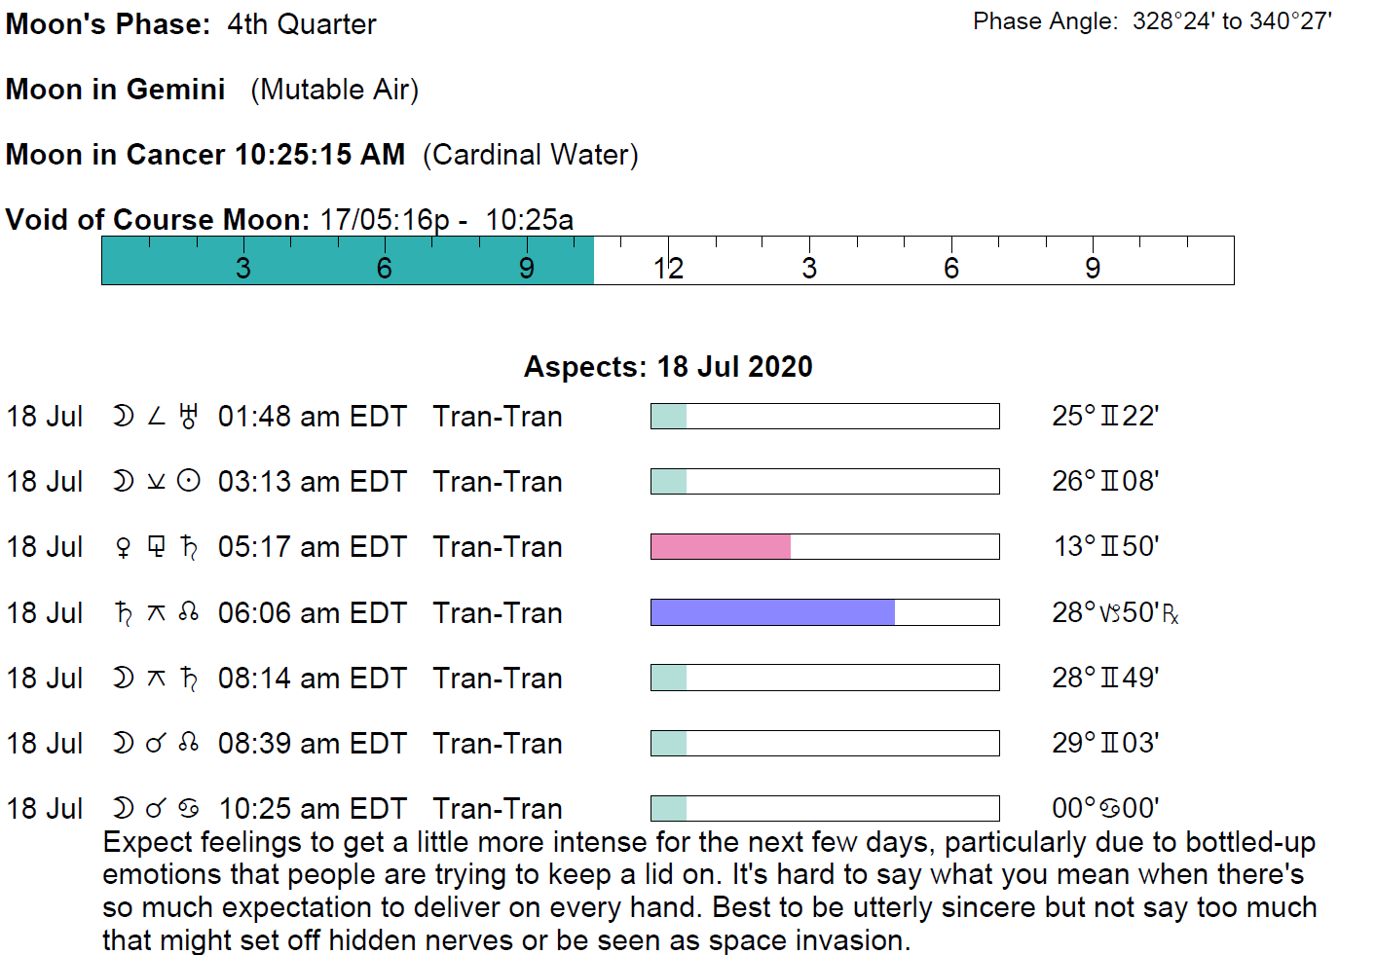
Task: Click the 06:06 am EDT time entry
Action: click(x=312, y=613)
